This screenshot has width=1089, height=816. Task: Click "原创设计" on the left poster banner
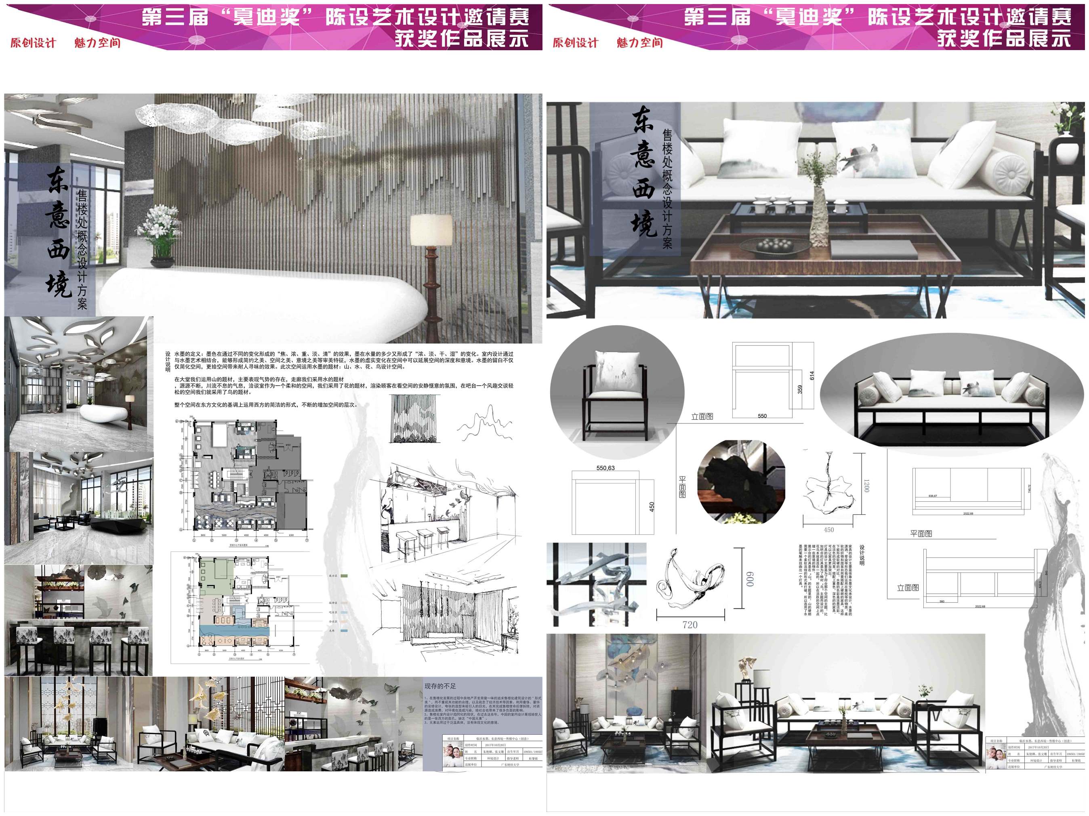coord(33,43)
